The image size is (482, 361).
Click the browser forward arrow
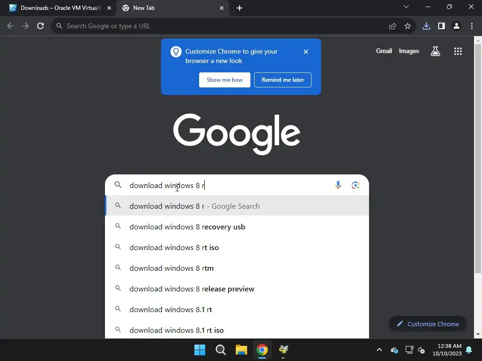[x=25, y=26]
